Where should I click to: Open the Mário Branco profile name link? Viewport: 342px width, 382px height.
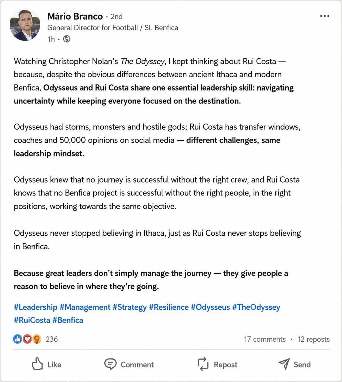pos(75,16)
